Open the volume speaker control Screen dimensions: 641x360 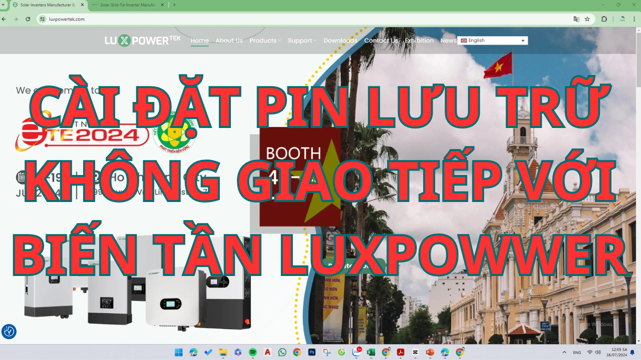point(598,352)
